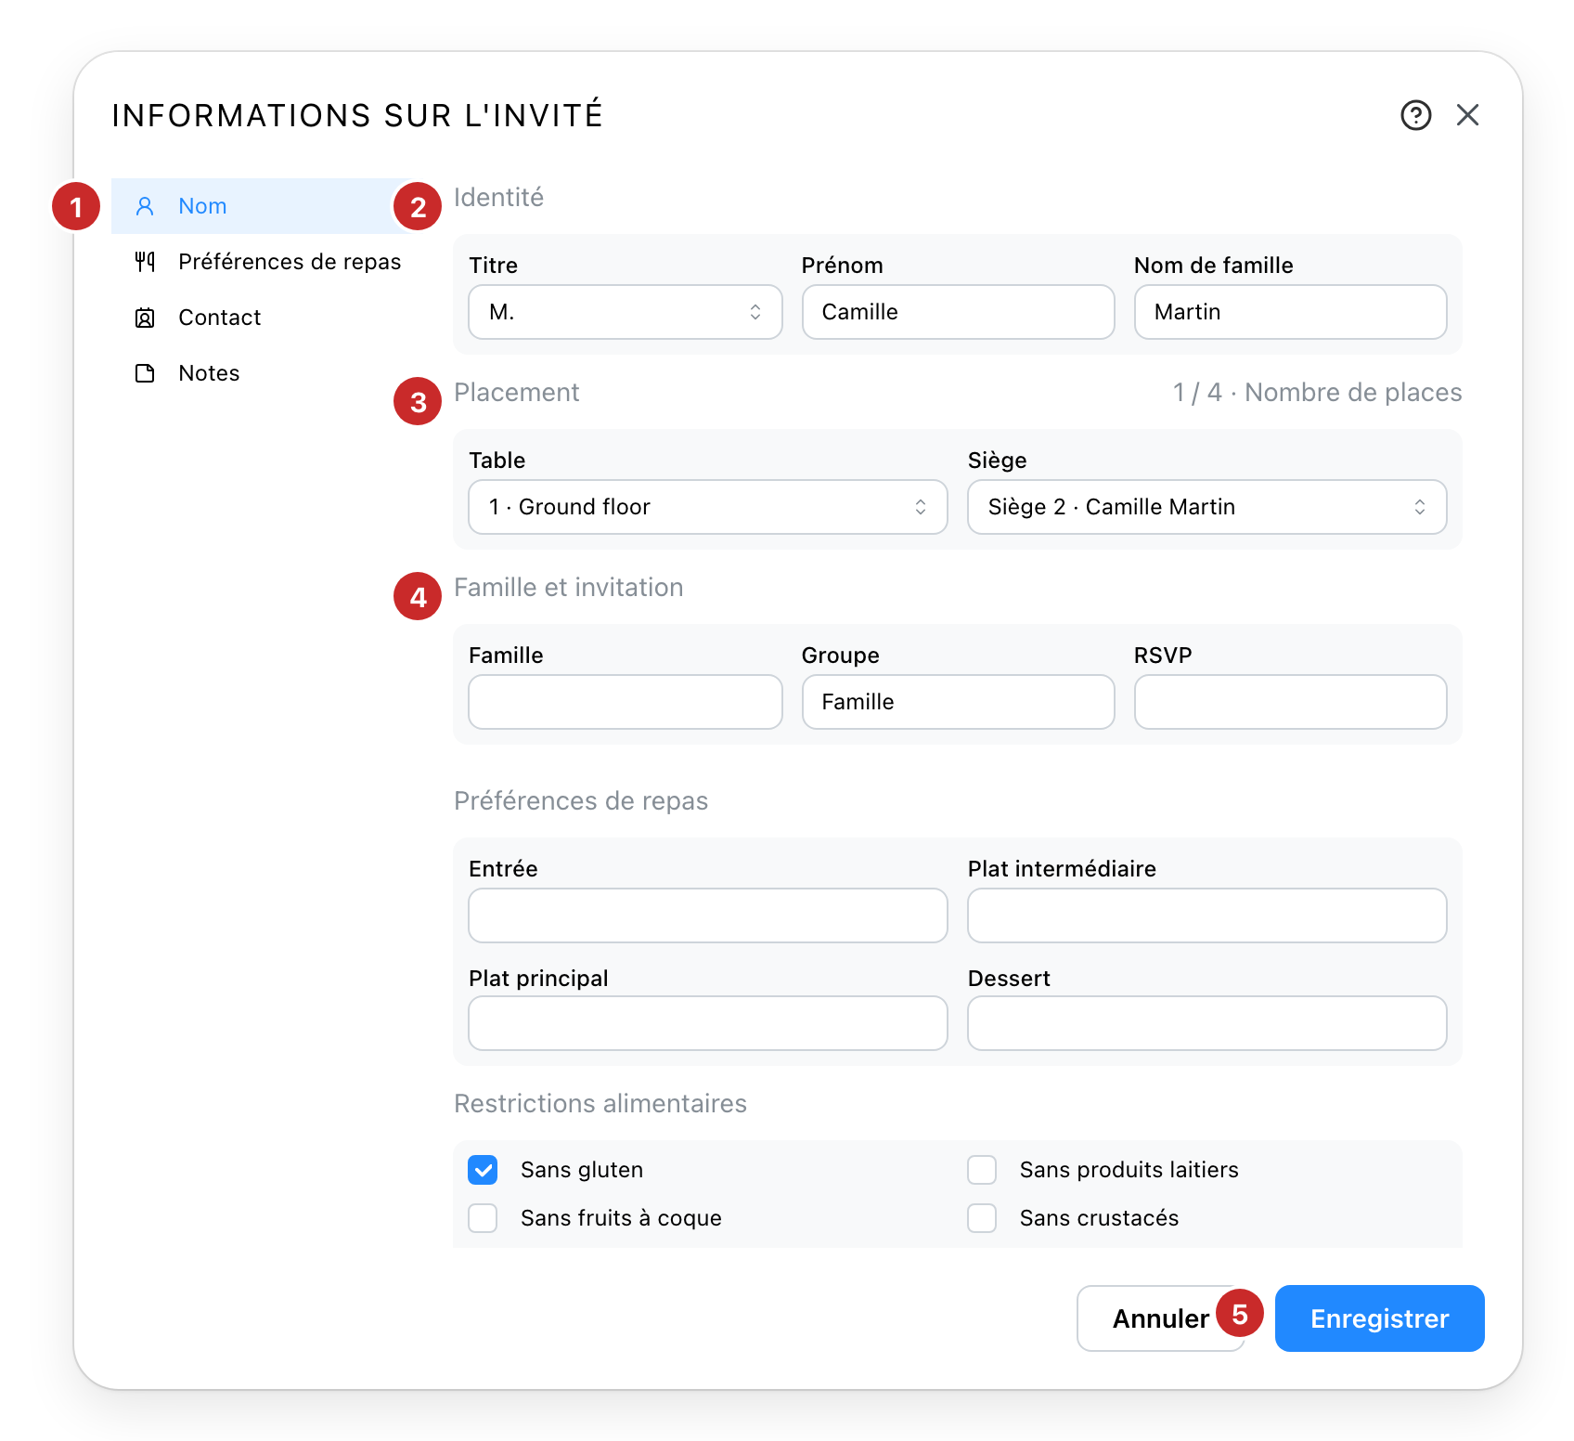Screen dimensions: 1574x1441
Task: Focus the RSVP input field
Action: pos(1291,702)
